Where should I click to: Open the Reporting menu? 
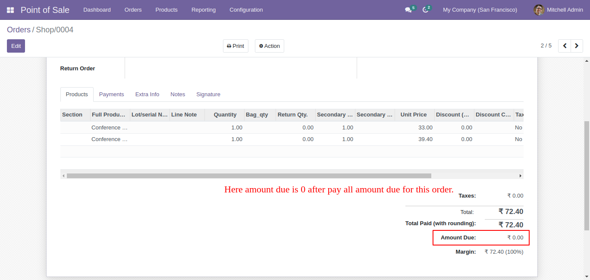coord(203,10)
